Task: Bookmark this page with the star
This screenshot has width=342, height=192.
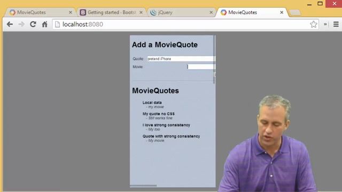Action: [x=314, y=24]
